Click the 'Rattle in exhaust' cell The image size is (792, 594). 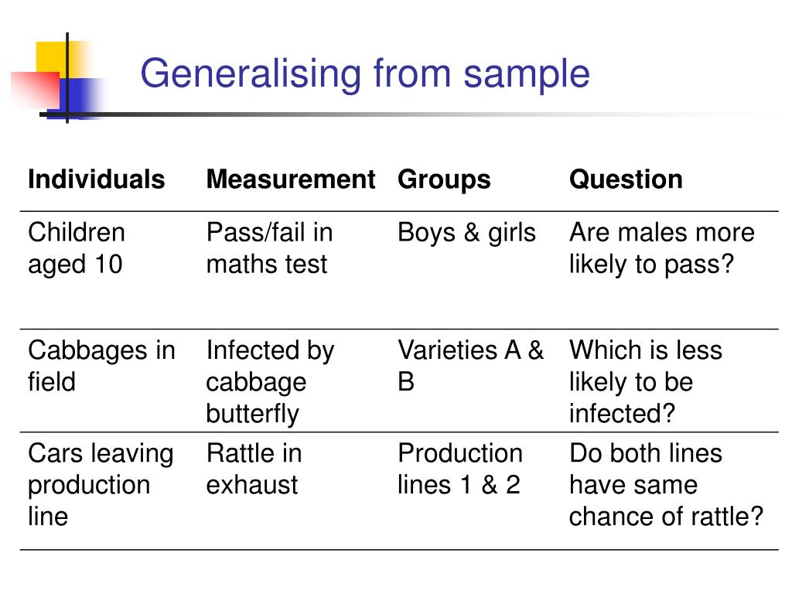click(254, 469)
